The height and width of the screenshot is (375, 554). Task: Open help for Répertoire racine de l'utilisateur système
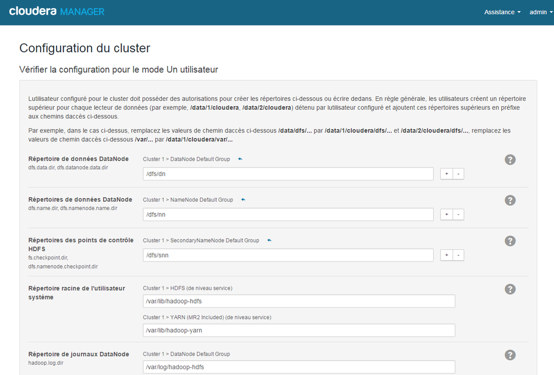click(x=510, y=289)
